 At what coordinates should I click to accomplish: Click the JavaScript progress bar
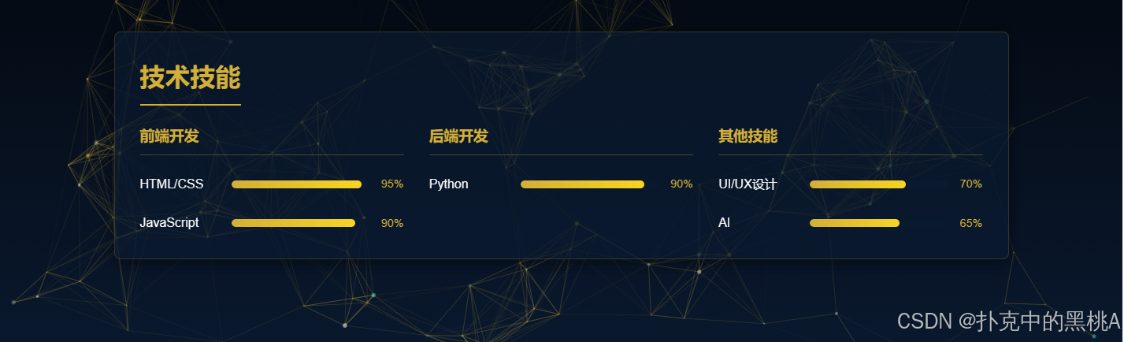tap(293, 223)
